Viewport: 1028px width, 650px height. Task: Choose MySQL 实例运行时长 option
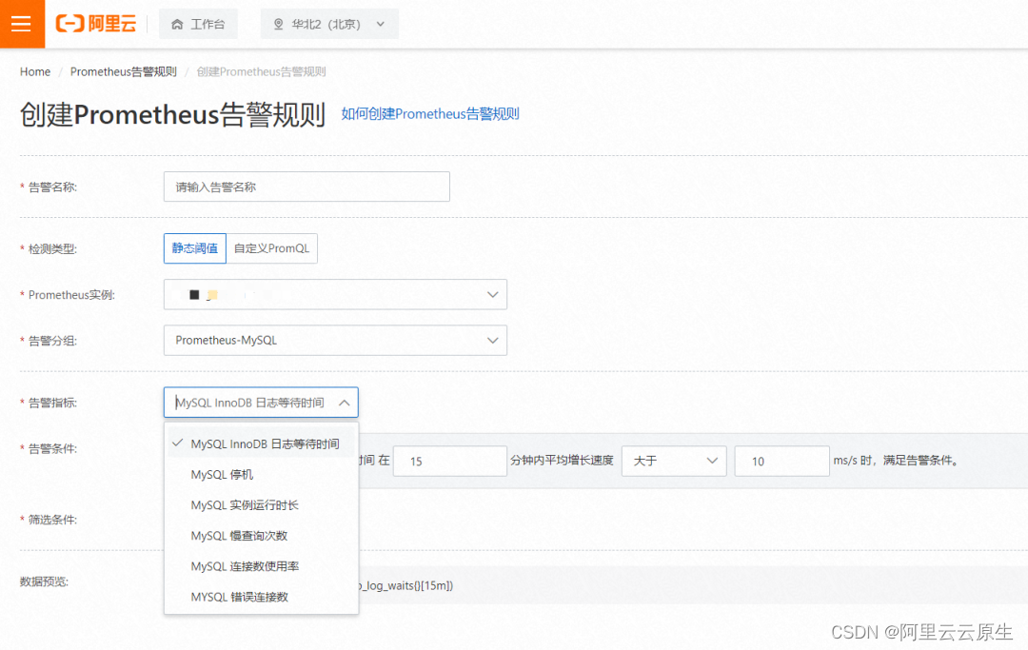(x=261, y=505)
